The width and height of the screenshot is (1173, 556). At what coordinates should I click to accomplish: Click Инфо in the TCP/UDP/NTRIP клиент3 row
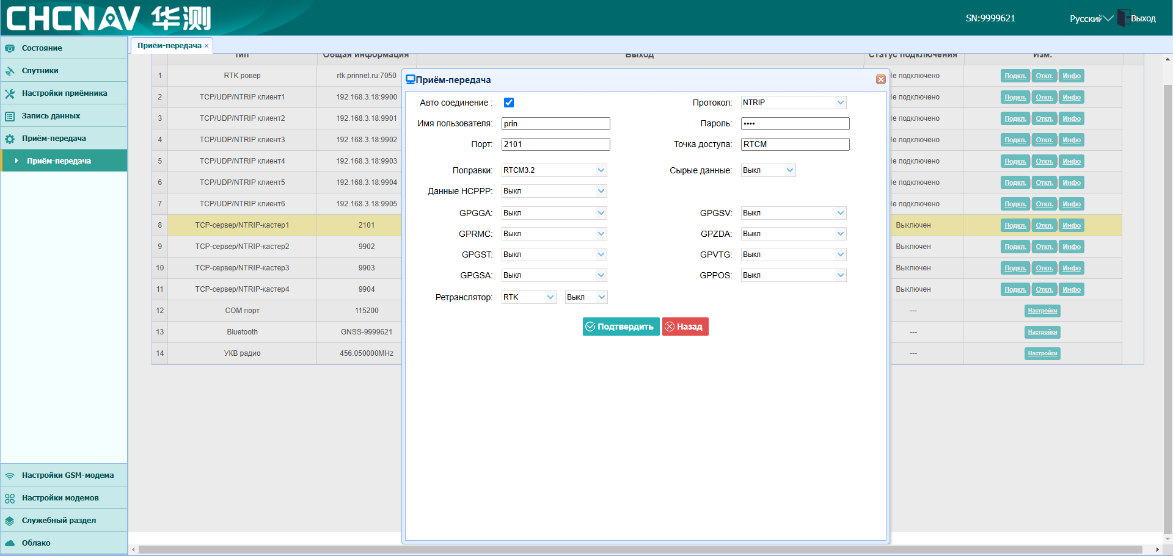(x=1072, y=140)
